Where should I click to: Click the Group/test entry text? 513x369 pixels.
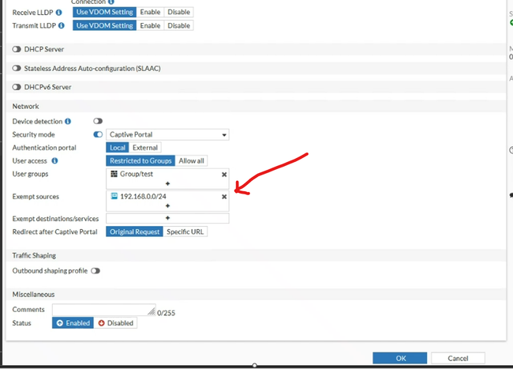(137, 174)
